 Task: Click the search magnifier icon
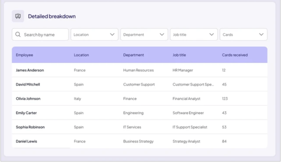18,34
